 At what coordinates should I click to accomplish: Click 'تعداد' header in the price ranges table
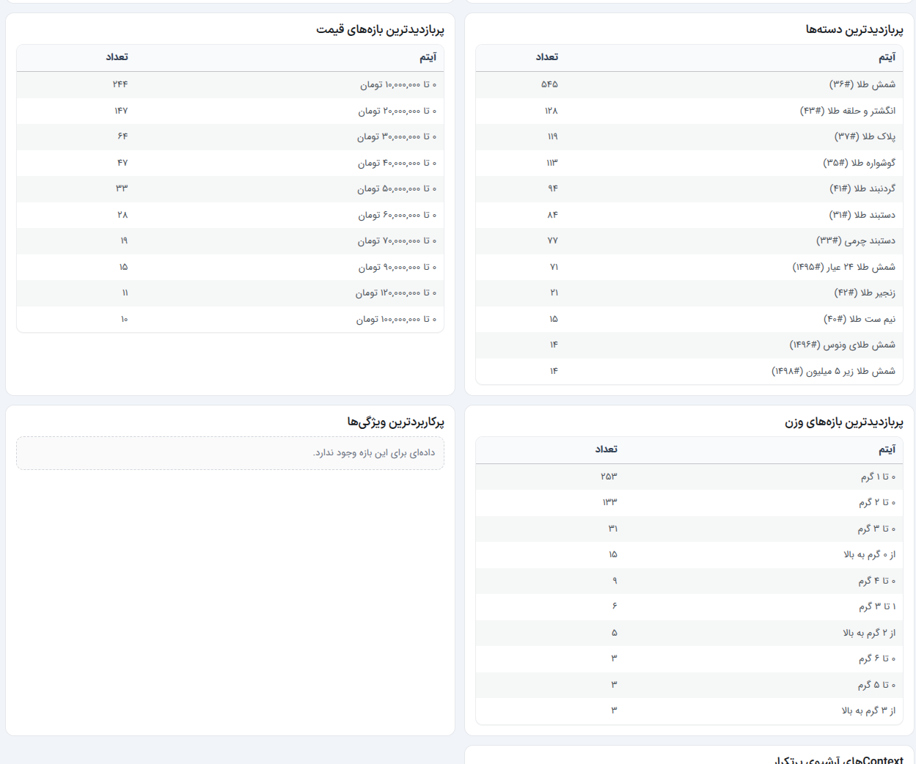coord(117,57)
